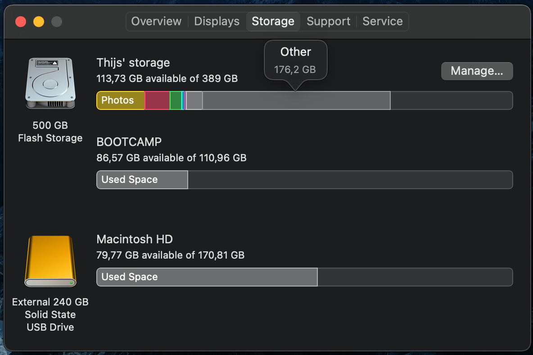
Task: Click the Macintosh HD Used Space bar
Action: pyautogui.click(x=207, y=277)
